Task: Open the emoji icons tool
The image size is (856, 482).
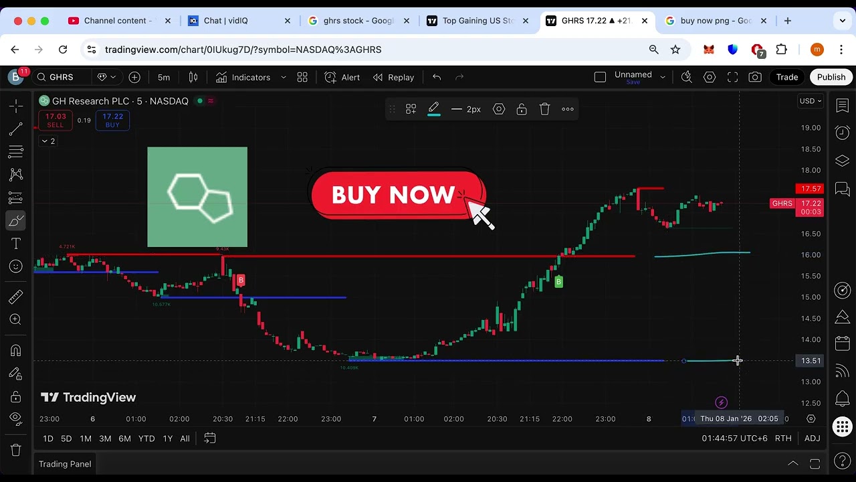Action: coord(16,266)
